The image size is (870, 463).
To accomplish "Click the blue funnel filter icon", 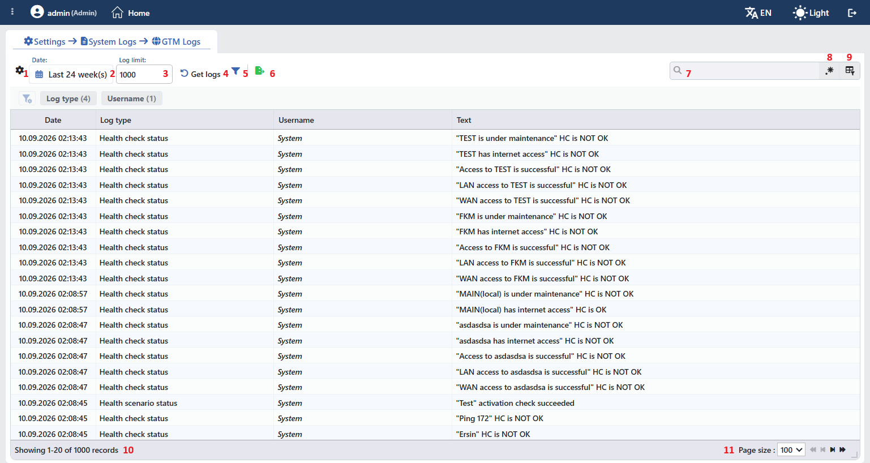I will (235, 71).
